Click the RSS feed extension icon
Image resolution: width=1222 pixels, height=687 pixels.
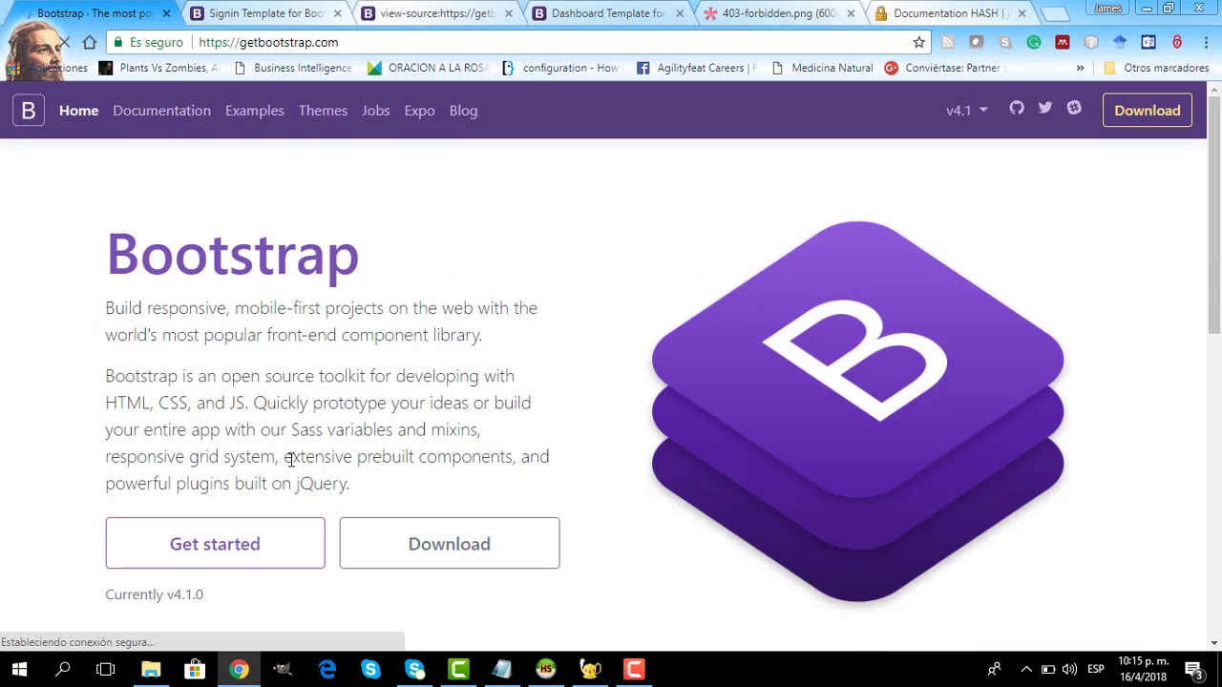[947, 42]
